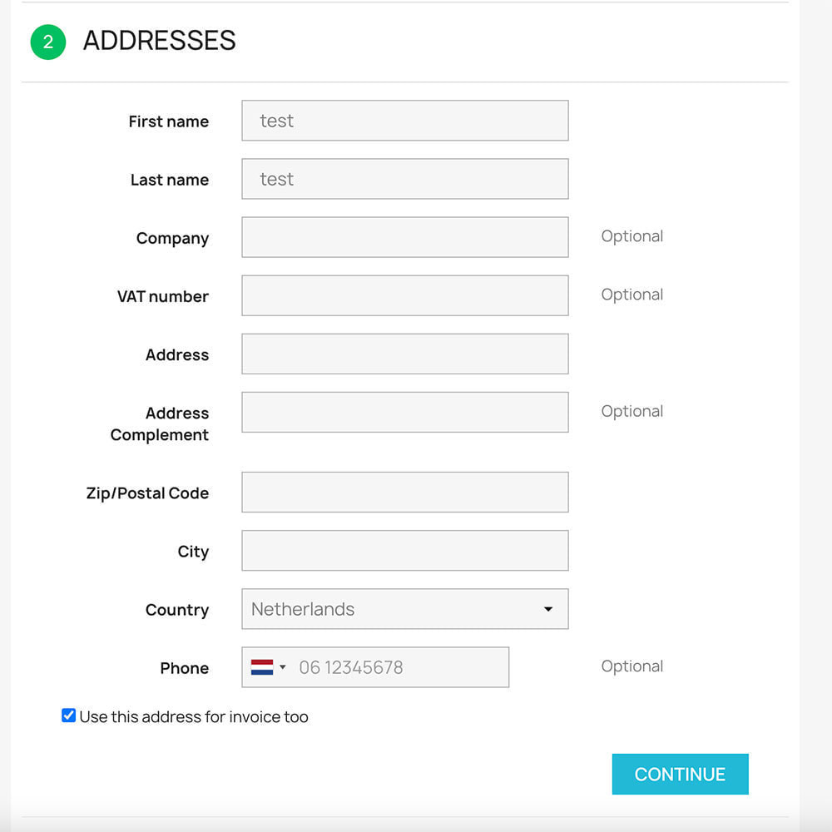Image resolution: width=832 pixels, height=832 pixels.
Task: Click the Last name field
Action: pyautogui.click(x=404, y=179)
